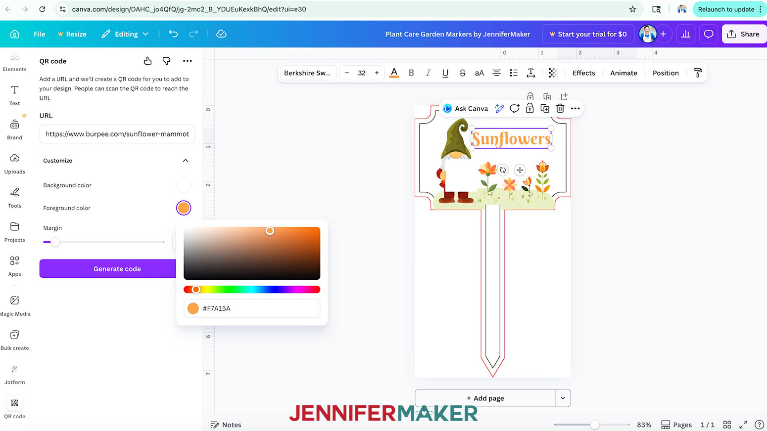Viewport: 767px width, 431px height.
Task: Duplicate selected element in floating toolbar
Action: point(545,108)
